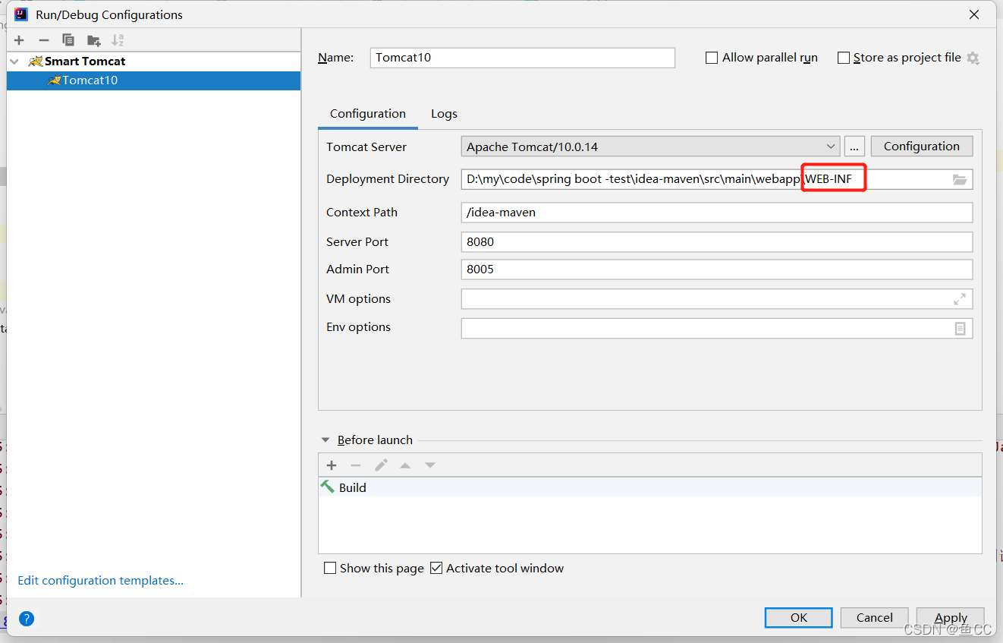The width and height of the screenshot is (1003, 643).
Task: Move Before launch task up arrow
Action: 405,465
